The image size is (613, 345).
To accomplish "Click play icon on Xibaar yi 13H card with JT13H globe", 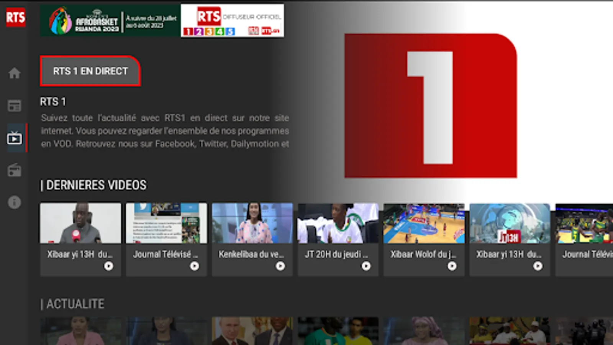I will pyautogui.click(x=538, y=266).
